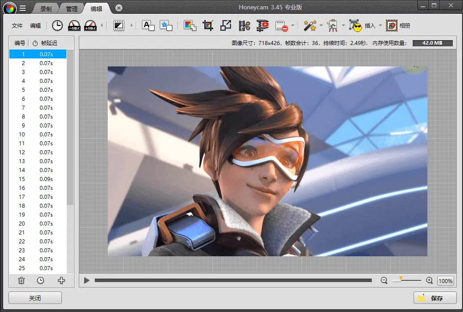Screen dimensions: 463x312
Task: Select frame 25 row
Action: 38,268
